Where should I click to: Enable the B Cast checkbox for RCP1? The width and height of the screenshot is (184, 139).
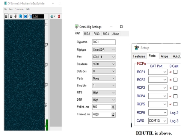(x=175, y=72)
